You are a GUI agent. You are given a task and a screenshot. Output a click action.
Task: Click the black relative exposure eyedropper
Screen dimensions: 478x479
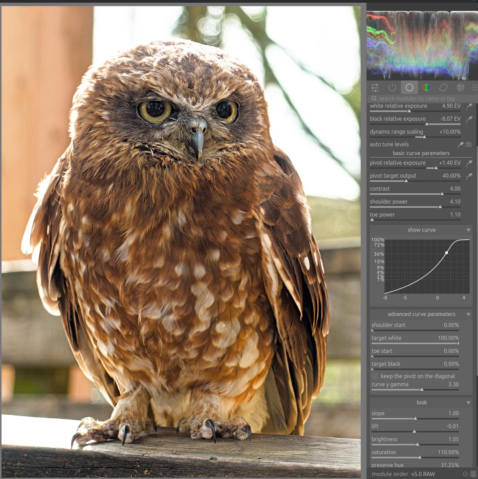click(469, 119)
